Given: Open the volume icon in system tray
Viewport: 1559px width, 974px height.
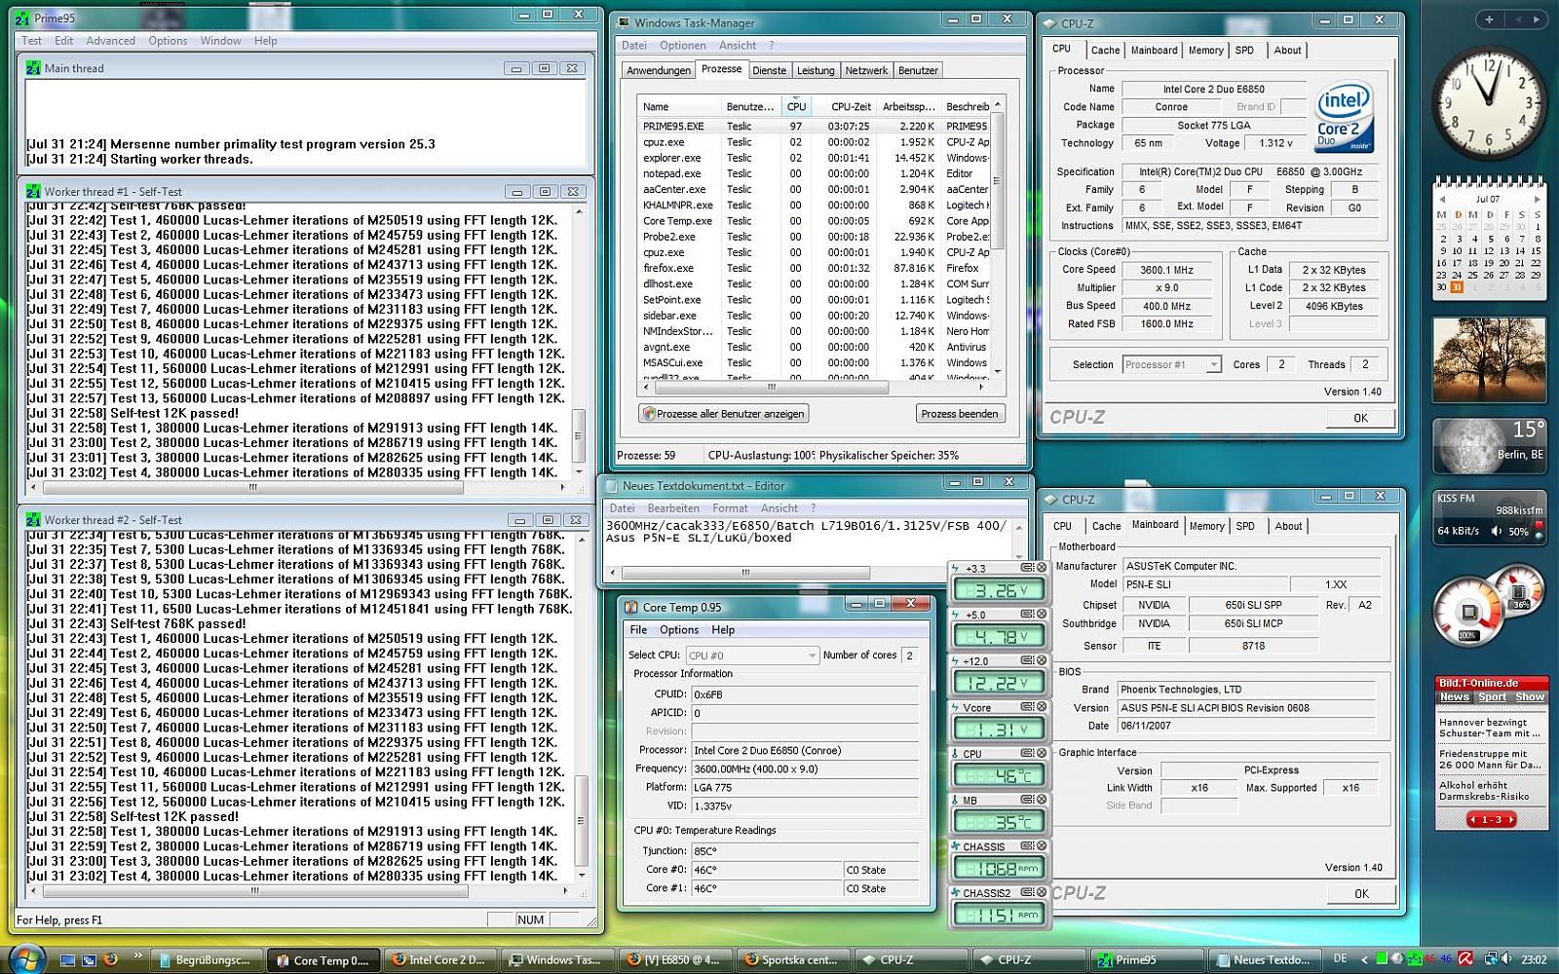Looking at the screenshot, I should click(x=1503, y=959).
